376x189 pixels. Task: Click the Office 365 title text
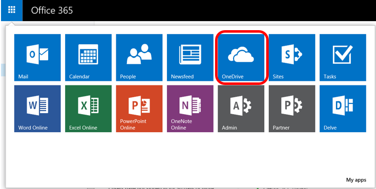(x=52, y=11)
